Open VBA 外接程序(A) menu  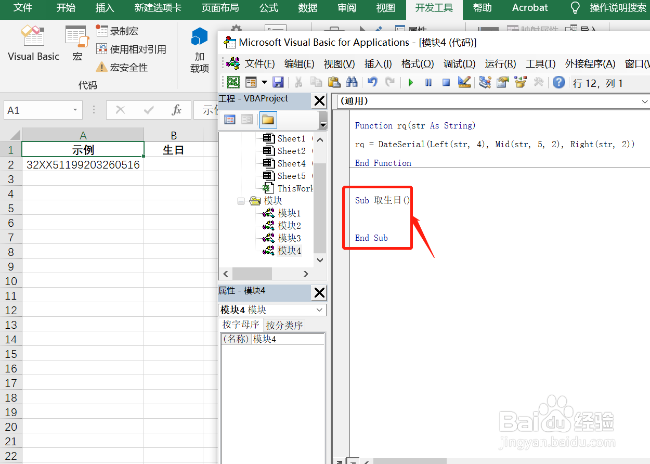[591, 63]
